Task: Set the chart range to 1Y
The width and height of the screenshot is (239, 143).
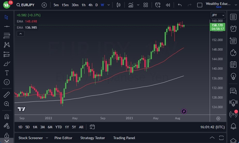Action: (x=67, y=127)
